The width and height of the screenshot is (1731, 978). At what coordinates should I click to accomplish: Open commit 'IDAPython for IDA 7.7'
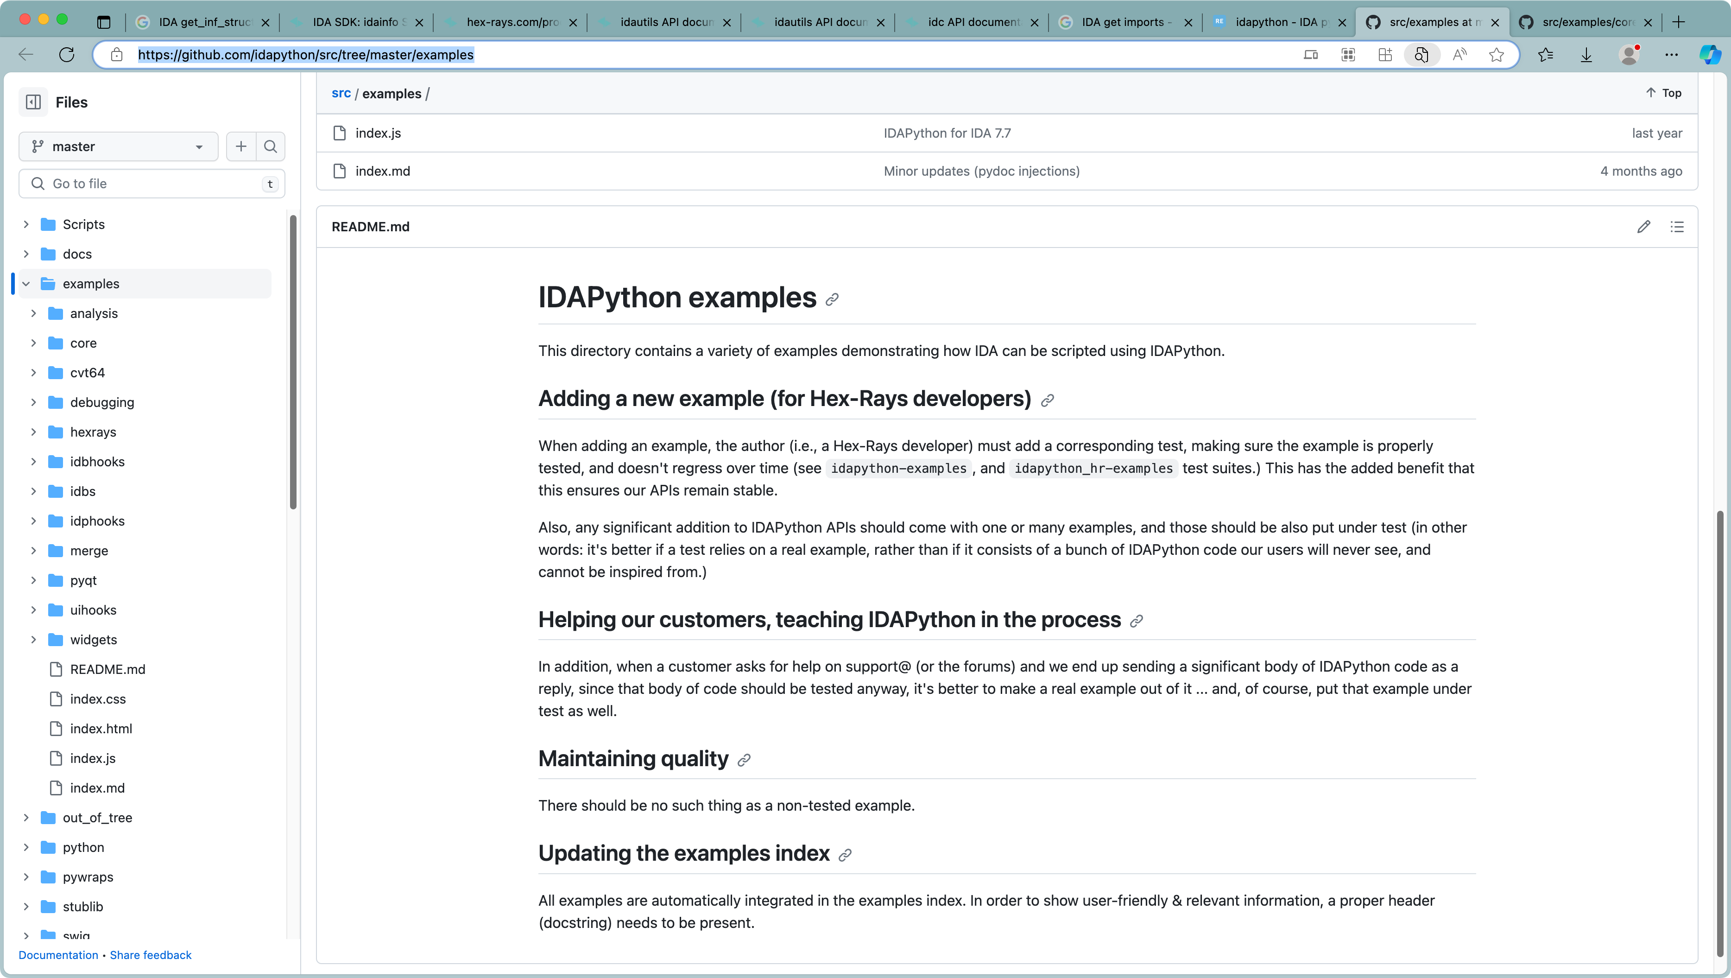click(x=947, y=133)
